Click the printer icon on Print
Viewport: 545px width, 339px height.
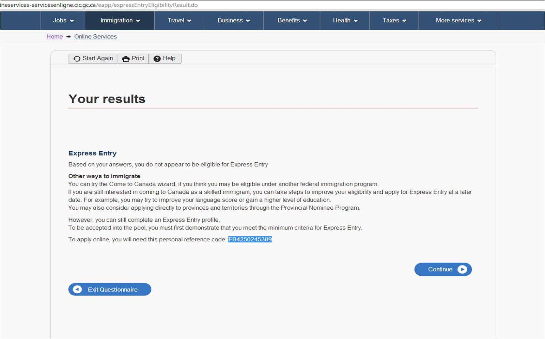(126, 59)
